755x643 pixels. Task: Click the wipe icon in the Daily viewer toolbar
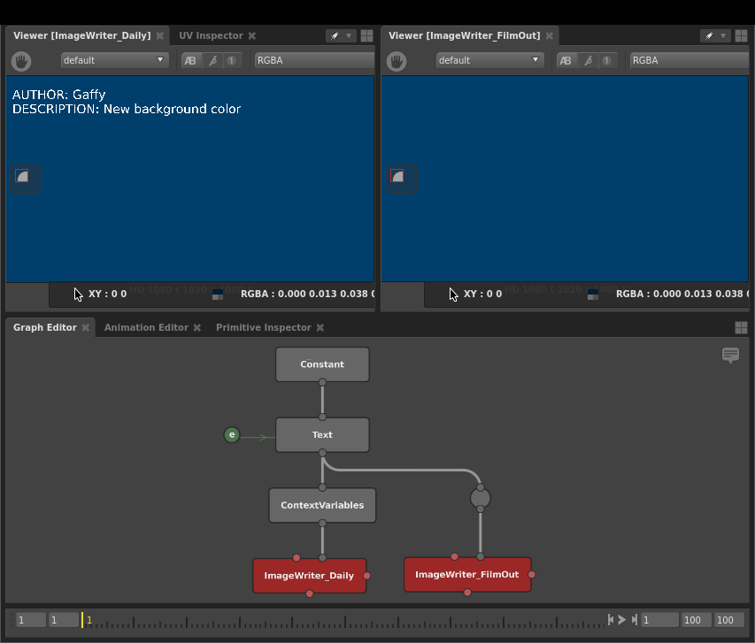[x=212, y=61]
